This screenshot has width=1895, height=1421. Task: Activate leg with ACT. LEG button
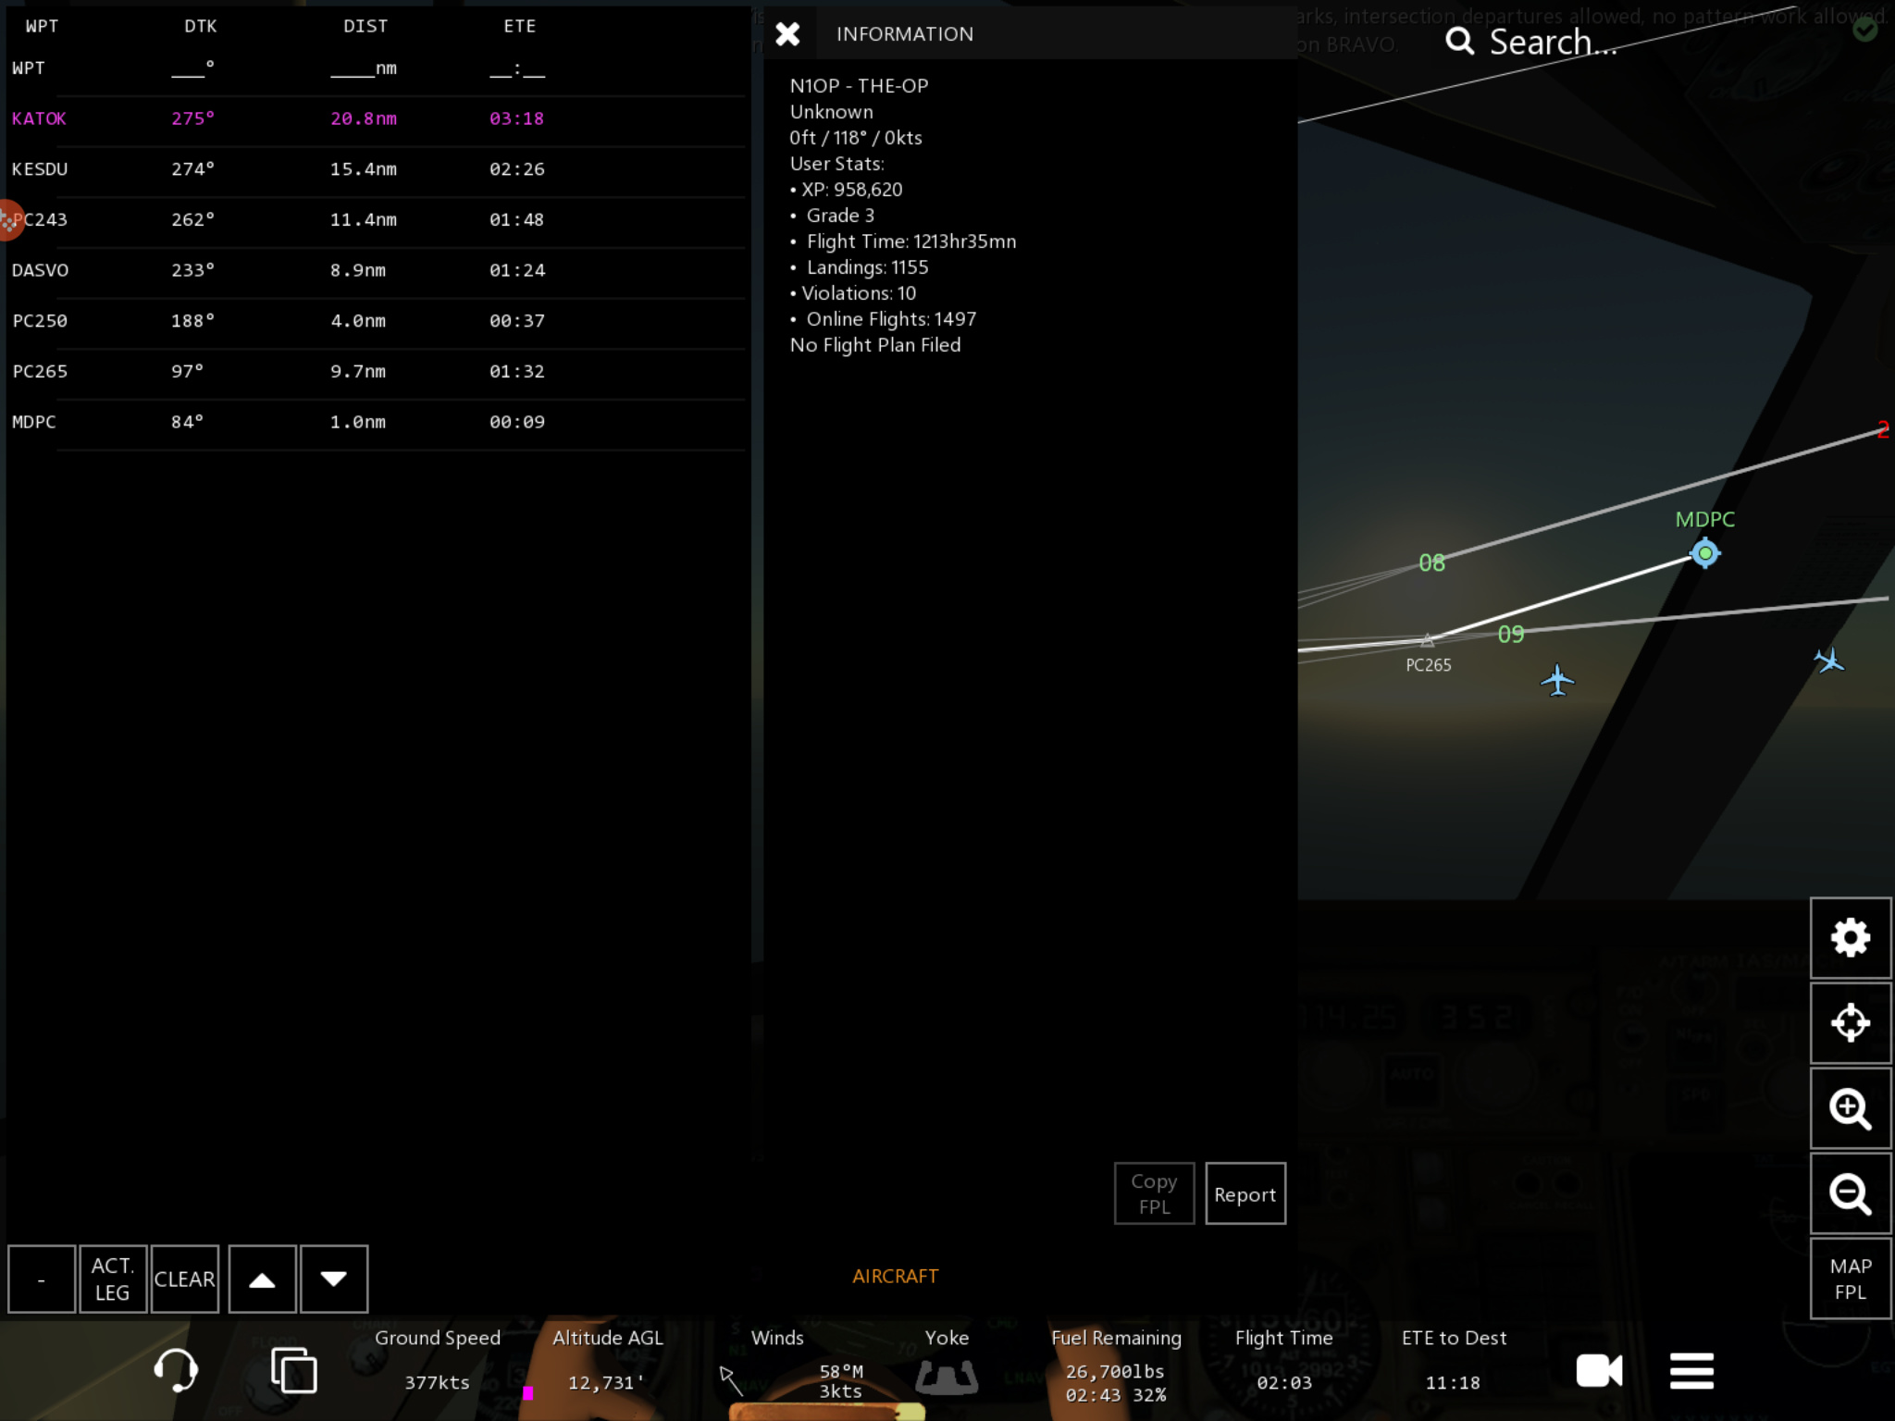click(x=112, y=1279)
